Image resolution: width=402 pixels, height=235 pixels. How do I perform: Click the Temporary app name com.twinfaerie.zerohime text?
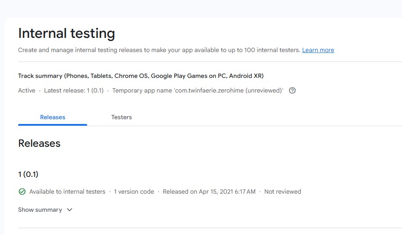[198, 90]
